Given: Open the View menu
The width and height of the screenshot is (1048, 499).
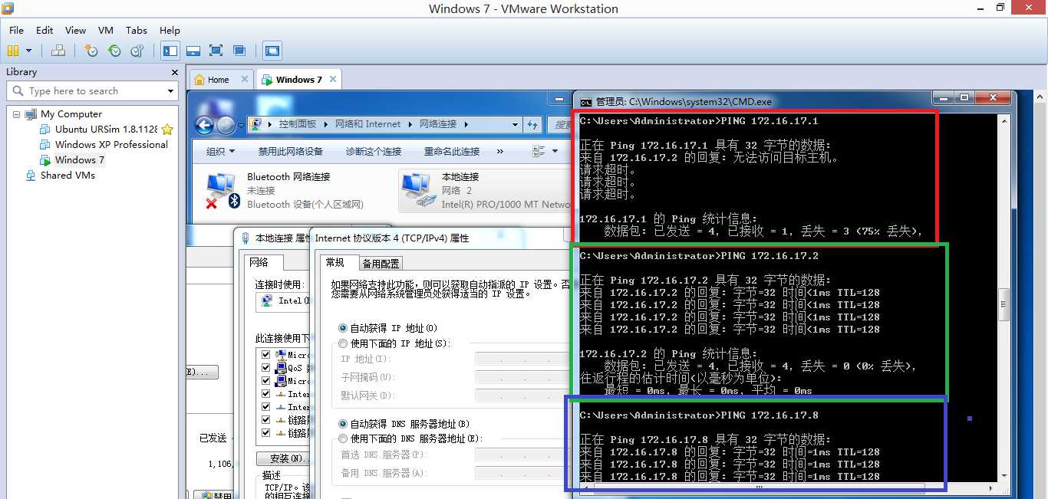Looking at the screenshot, I should pos(75,30).
